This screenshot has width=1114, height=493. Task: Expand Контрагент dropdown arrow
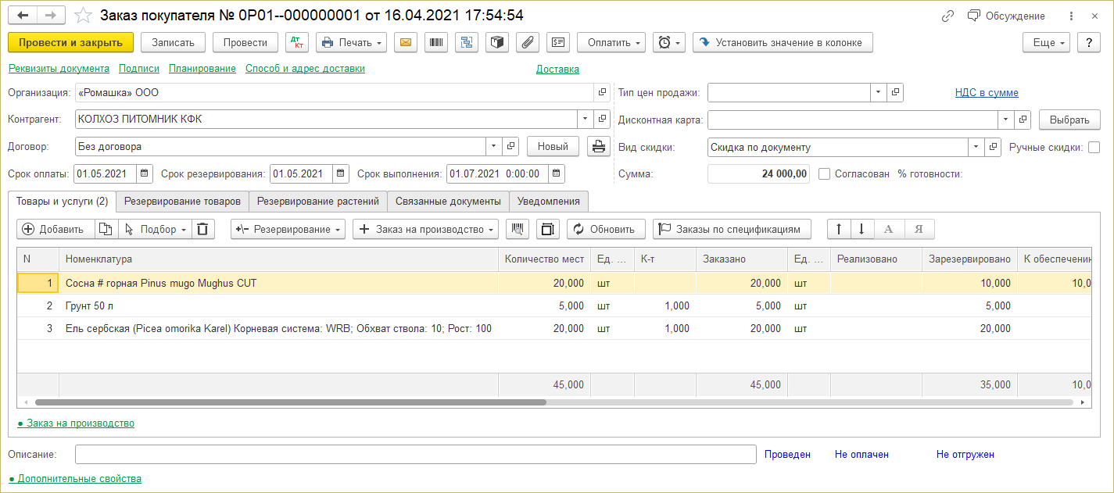click(x=586, y=120)
